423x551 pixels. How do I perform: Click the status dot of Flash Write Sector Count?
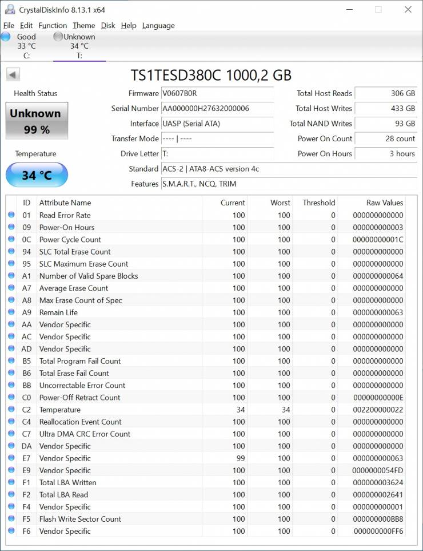click(11, 518)
